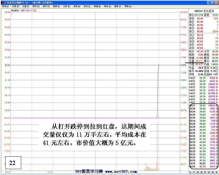Click the 14:28 41.86 1648 tick row

tap(203, 133)
